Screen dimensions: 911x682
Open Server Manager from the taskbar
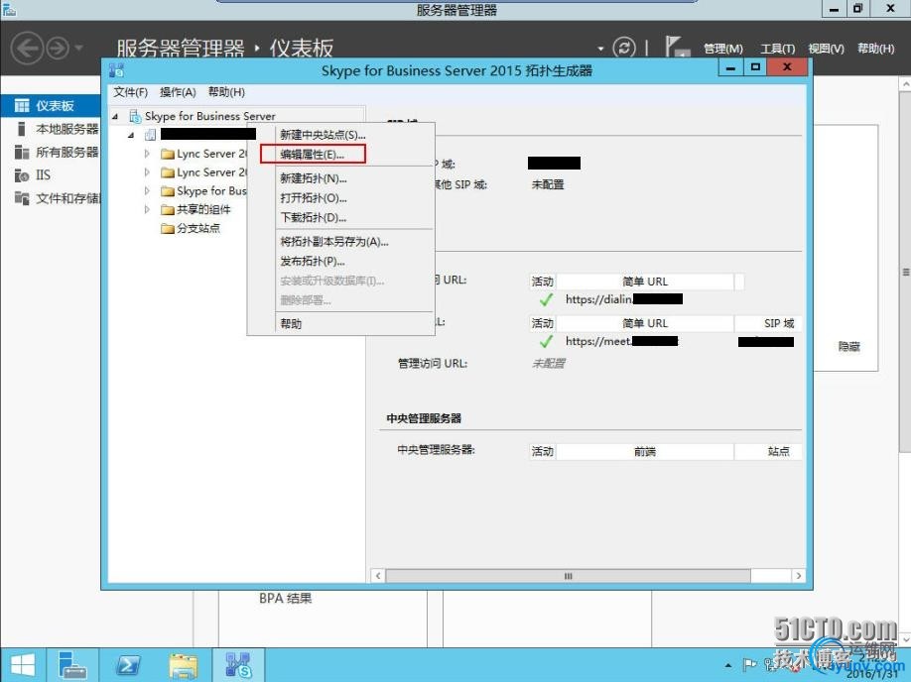pos(72,665)
